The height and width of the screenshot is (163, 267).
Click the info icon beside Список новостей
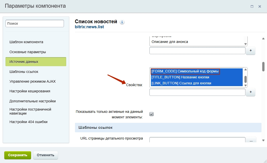point(122,22)
